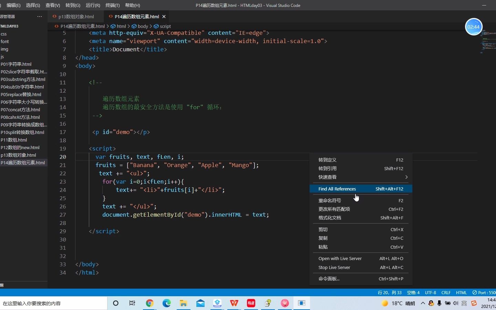Screen dimensions: 496x310
Task: Open Task View on the taskbar
Action: click(x=132, y=303)
